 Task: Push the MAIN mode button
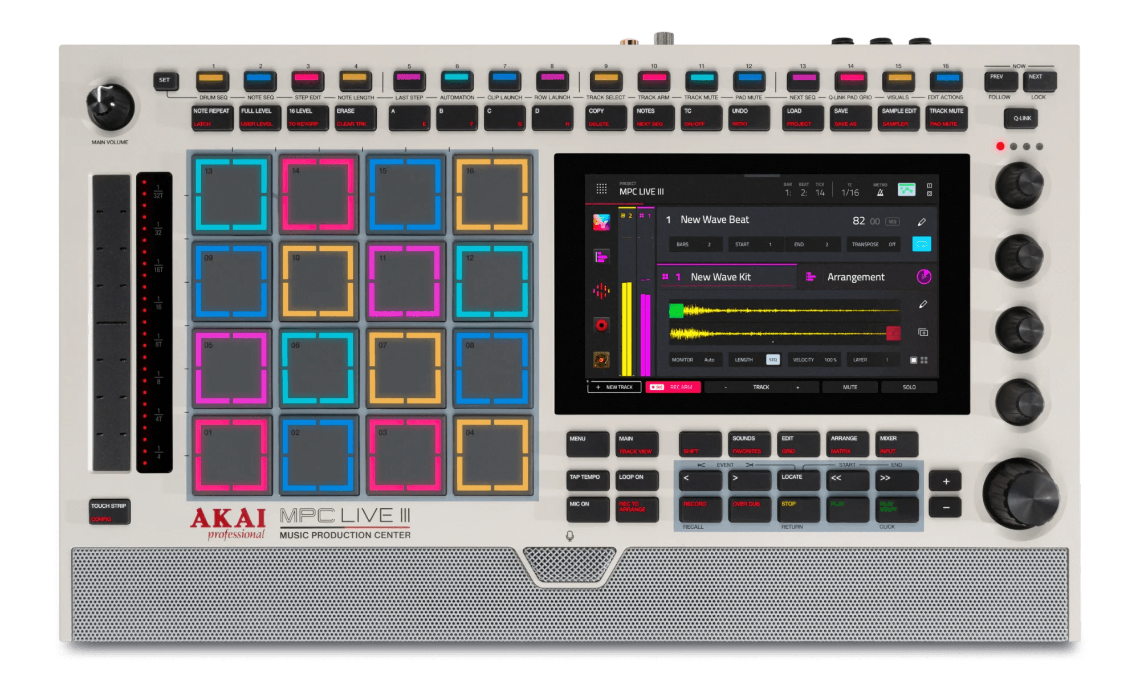pyautogui.click(x=637, y=444)
